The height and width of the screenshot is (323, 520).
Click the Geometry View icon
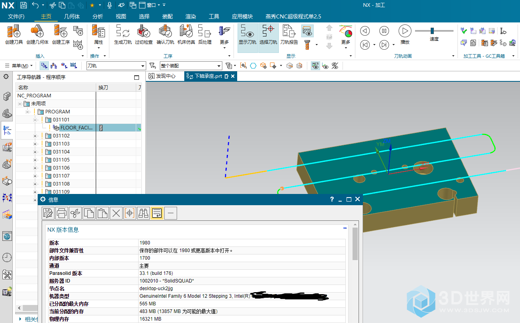tap(64, 66)
